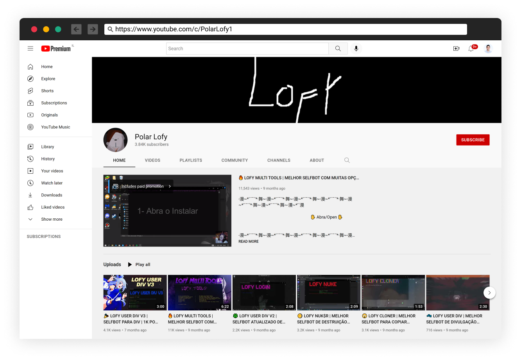Open LOFY USER DIV | MELHOR video title
Viewport: 521px width, 360px height.
(455, 319)
